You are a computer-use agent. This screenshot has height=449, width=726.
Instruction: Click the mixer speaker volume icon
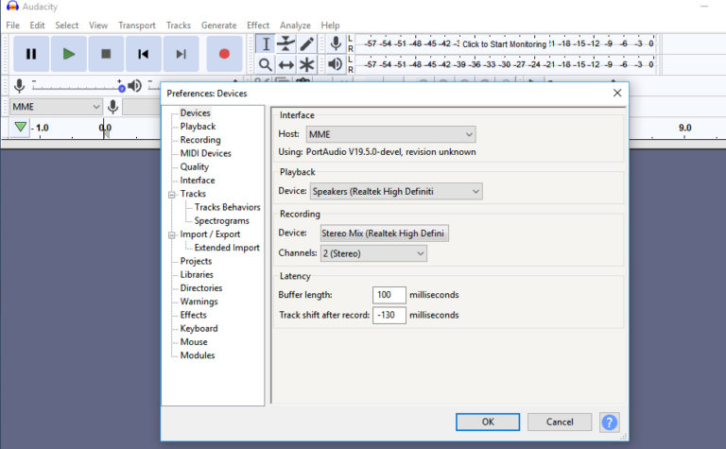coord(134,86)
